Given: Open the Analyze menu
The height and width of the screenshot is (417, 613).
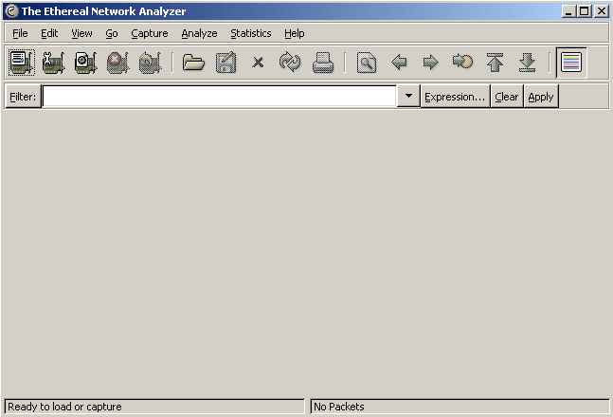Looking at the screenshot, I should pyautogui.click(x=199, y=33).
